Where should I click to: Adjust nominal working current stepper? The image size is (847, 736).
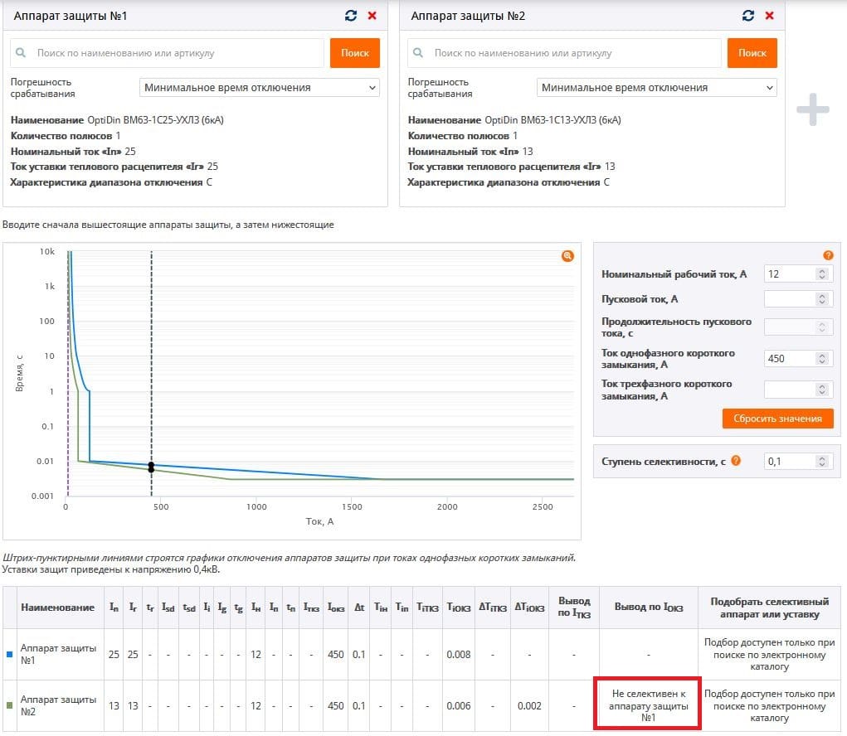[822, 274]
